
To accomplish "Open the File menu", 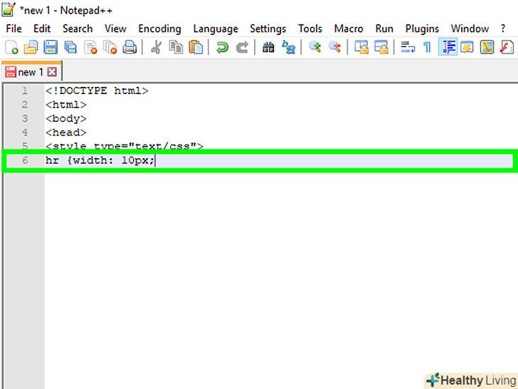I will tap(14, 28).
